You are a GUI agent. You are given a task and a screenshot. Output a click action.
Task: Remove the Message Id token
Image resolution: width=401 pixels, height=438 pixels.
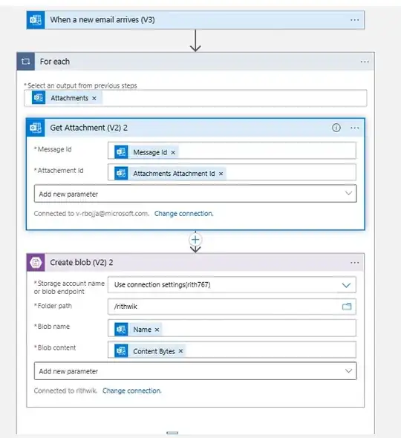tap(173, 152)
